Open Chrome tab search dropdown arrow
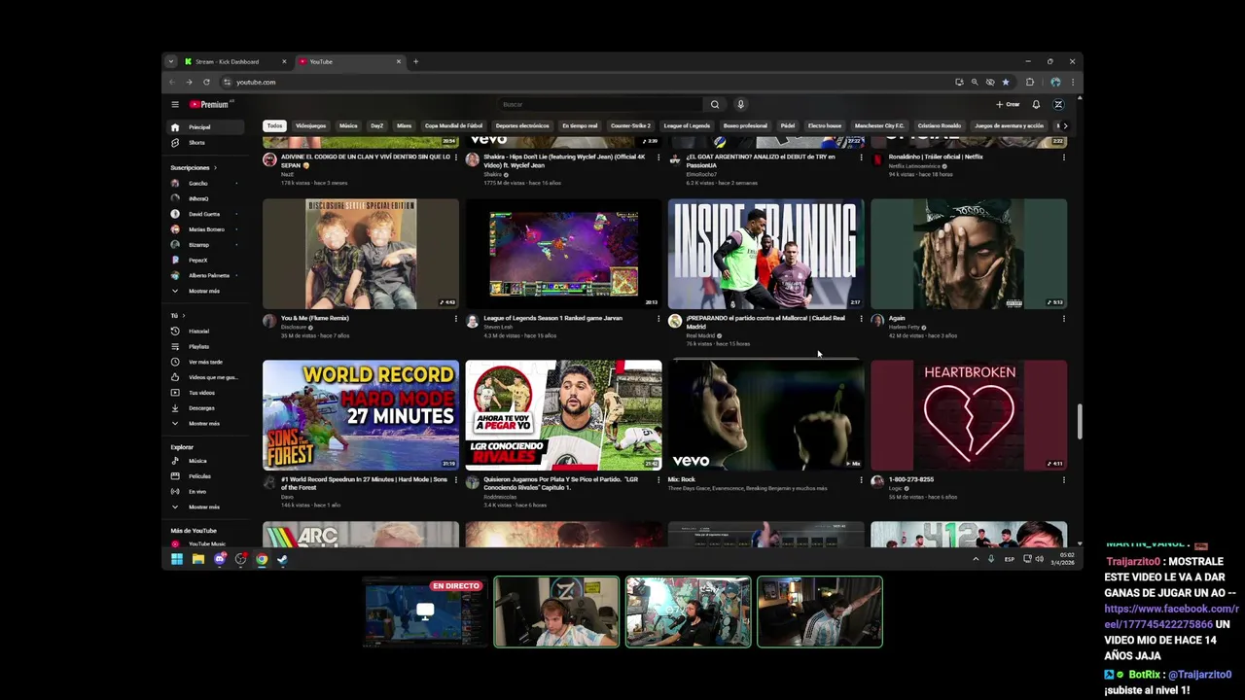1245x700 pixels. 171,61
